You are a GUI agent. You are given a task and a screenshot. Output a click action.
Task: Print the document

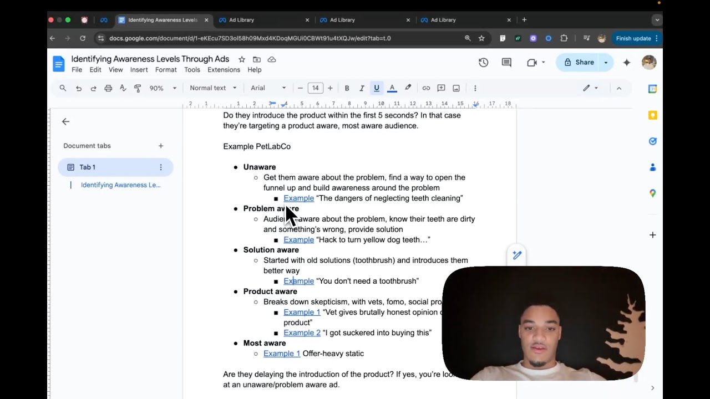(x=108, y=88)
